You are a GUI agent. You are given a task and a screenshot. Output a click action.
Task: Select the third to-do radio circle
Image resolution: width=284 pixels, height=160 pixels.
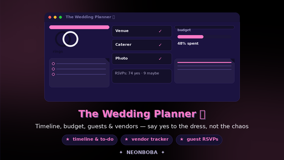tap(53, 74)
